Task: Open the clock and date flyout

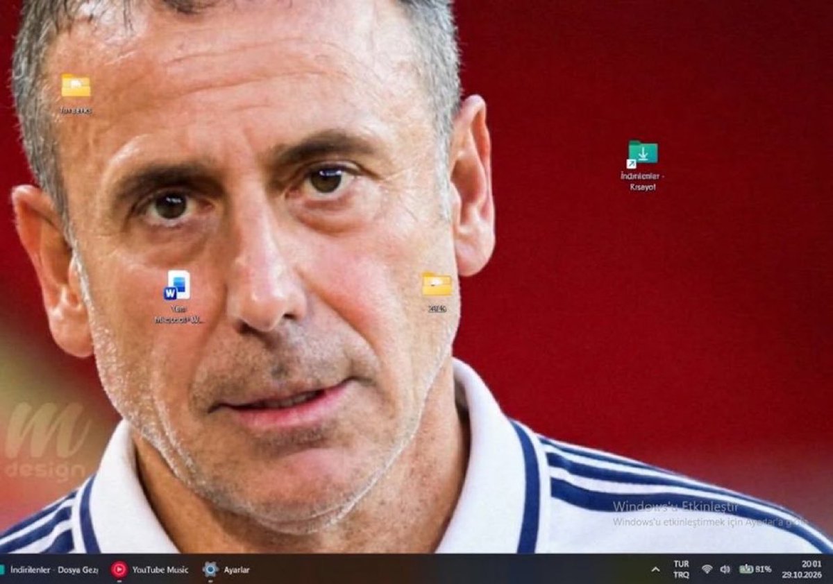Action: coord(802,569)
